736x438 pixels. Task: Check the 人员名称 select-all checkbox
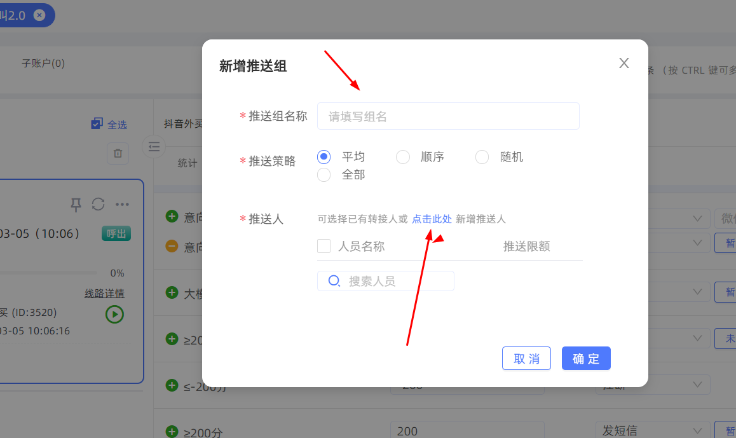[x=324, y=246]
